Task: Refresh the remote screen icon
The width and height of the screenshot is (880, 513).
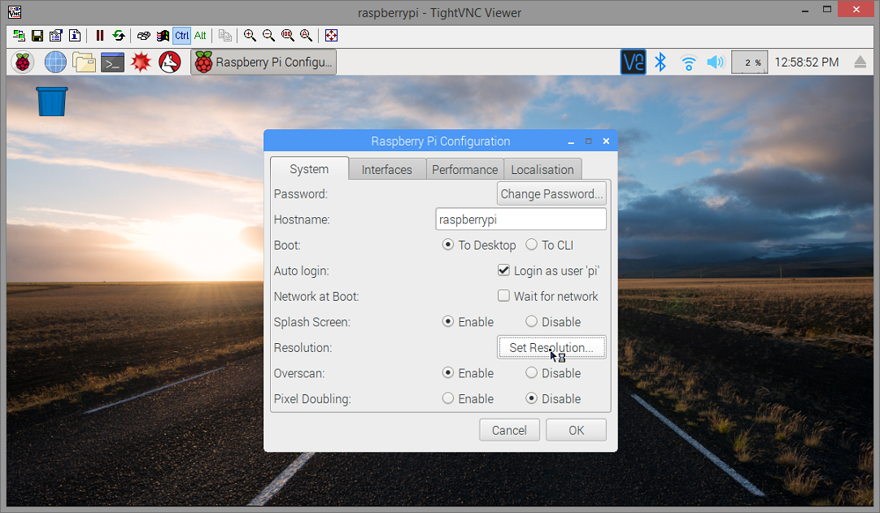Action: (119, 36)
